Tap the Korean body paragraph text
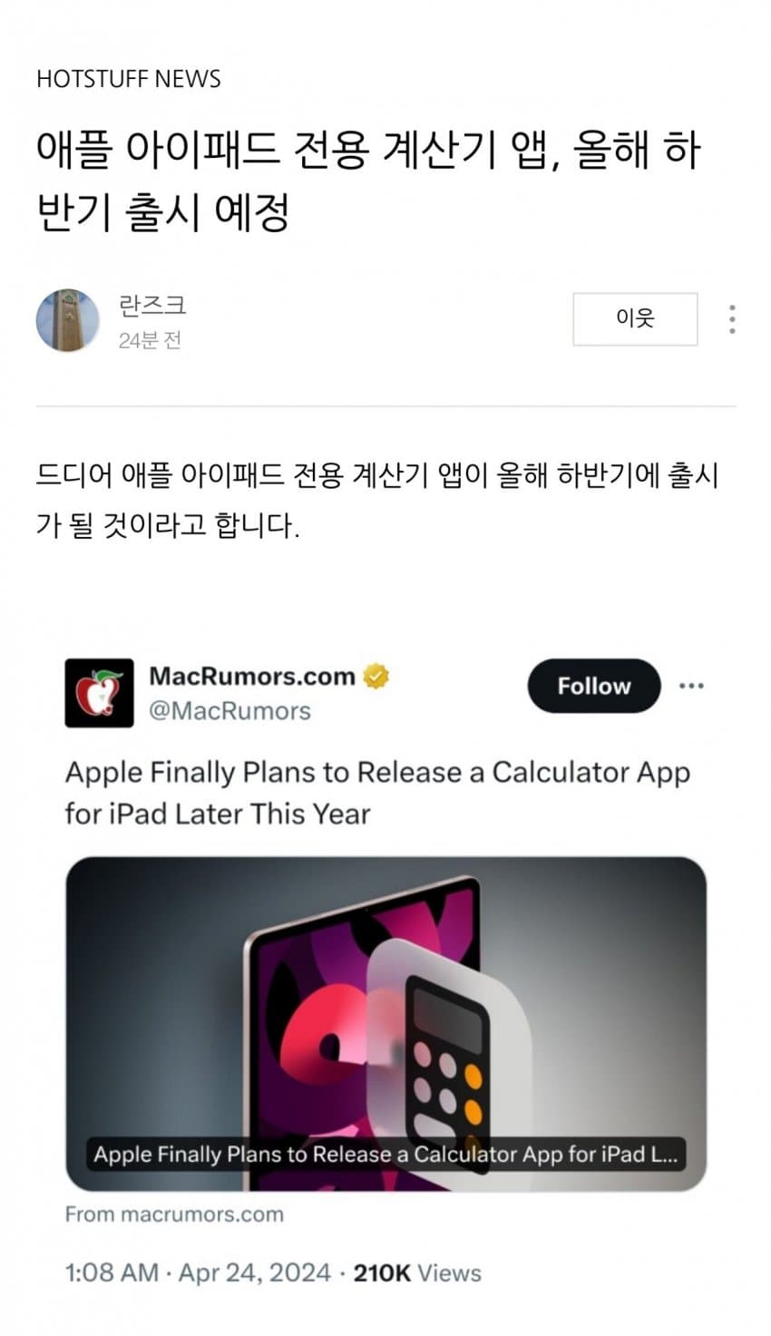 [377, 500]
